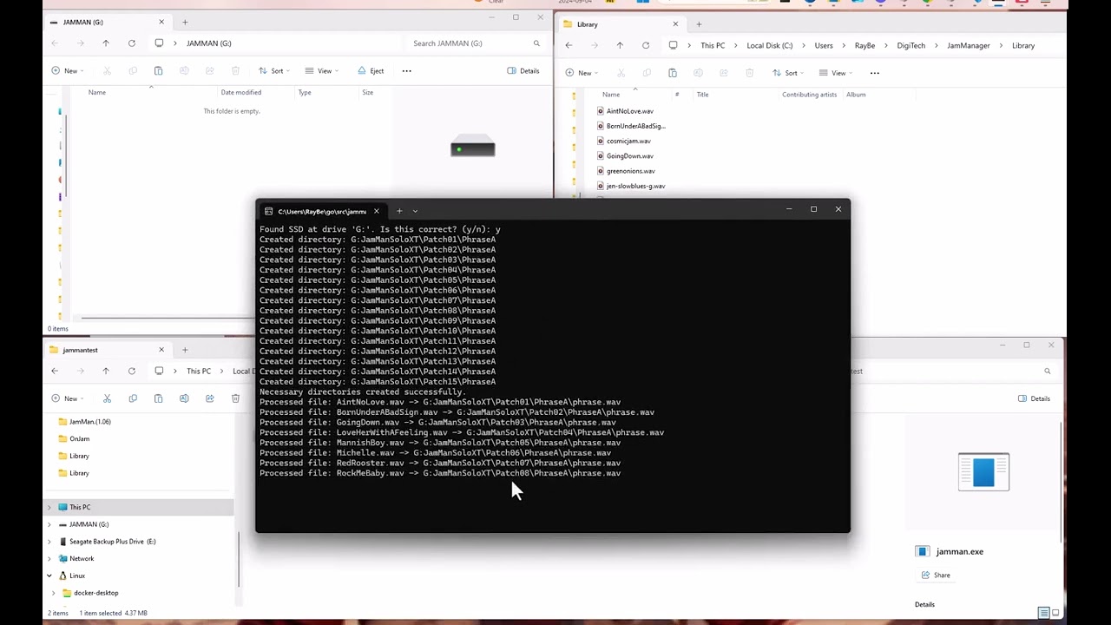
Task: Click the search icon in the jammantest window
Action: click(x=1047, y=372)
